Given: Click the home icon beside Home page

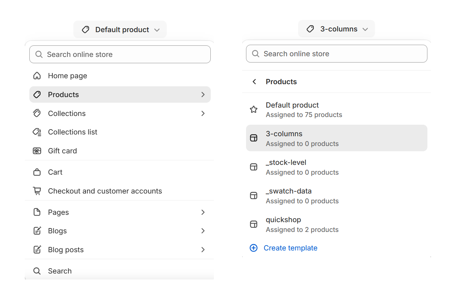Looking at the screenshot, I should click(37, 75).
